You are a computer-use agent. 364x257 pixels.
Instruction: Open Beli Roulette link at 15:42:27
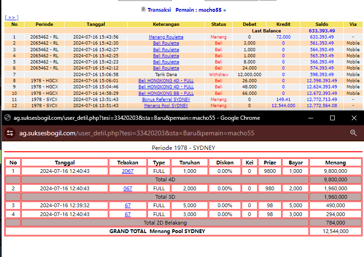(166, 49)
